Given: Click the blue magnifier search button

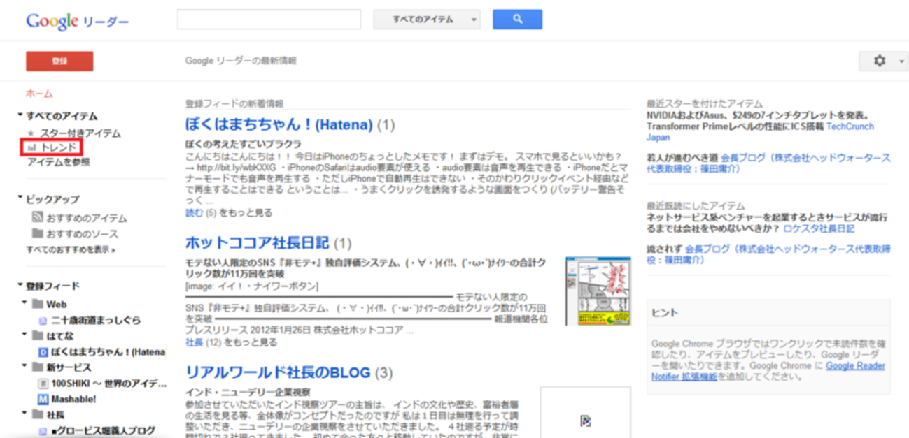Looking at the screenshot, I should (x=517, y=20).
